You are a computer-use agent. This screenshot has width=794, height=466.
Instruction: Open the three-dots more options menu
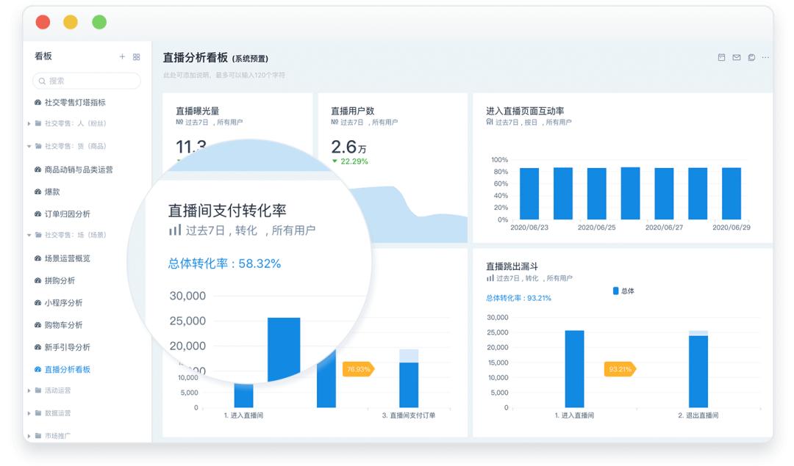click(765, 58)
